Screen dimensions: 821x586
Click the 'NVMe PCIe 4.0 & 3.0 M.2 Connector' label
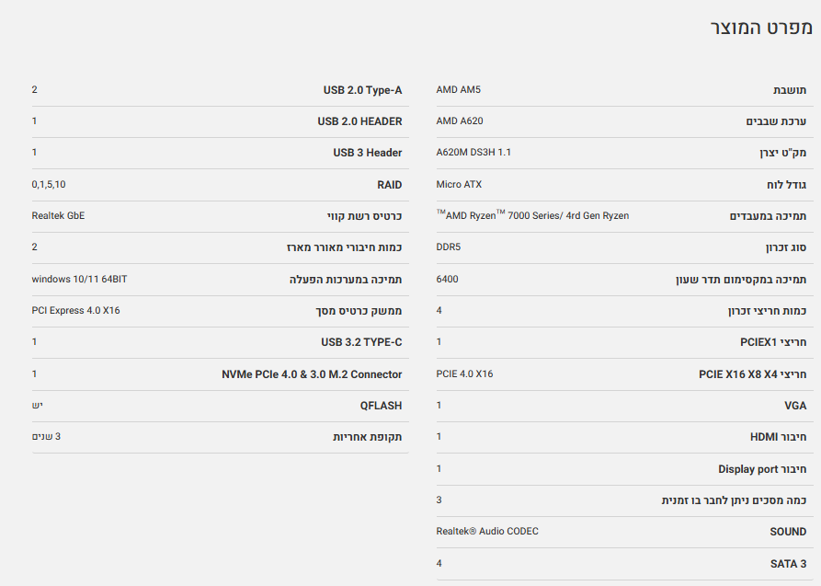[312, 374]
